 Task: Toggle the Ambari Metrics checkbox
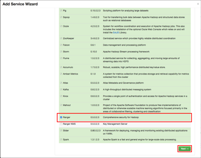61,74
